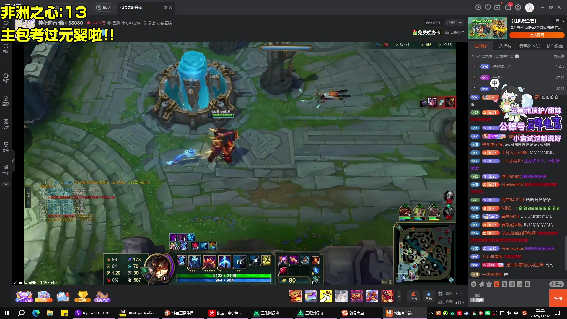
Task: Switch to the 钻石粉丝 ranking tab
Action: pyautogui.click(x=555, y=46)
